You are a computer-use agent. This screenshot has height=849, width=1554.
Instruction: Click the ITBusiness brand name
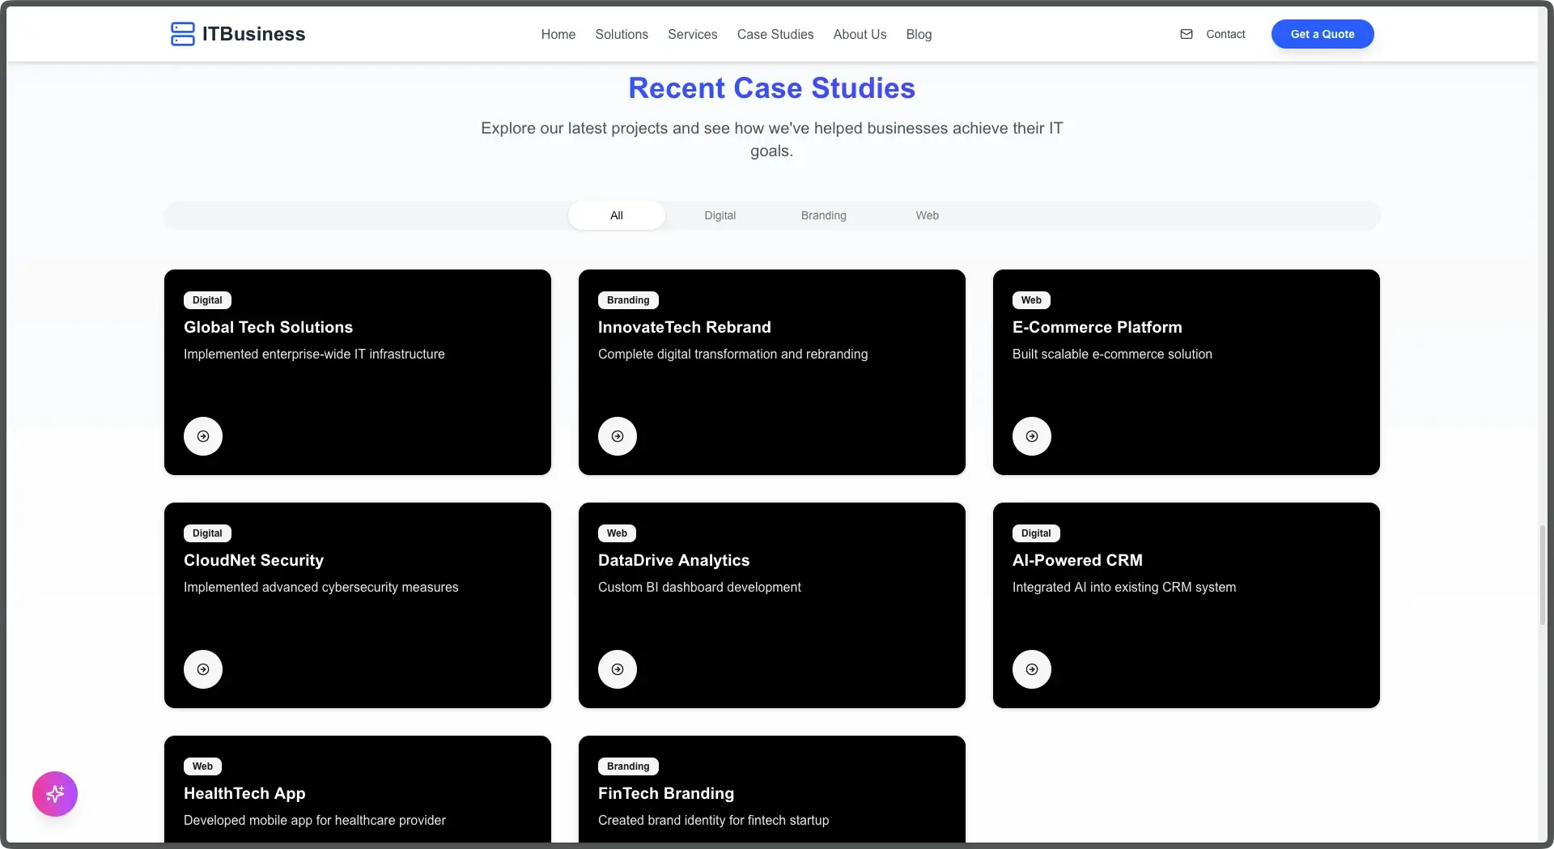254,34
